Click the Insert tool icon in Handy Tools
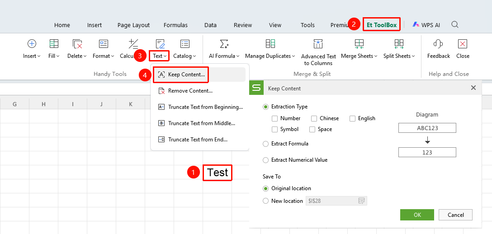Viewport: 492px width, 234px height. tap(32, 43)
